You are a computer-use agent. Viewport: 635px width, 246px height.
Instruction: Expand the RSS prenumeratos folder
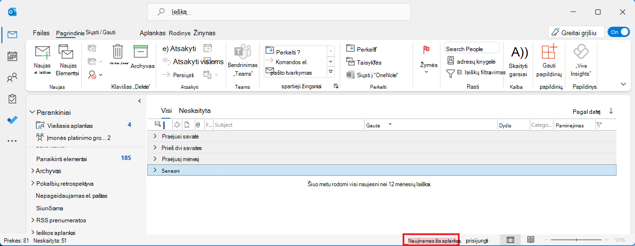(32, 220)
